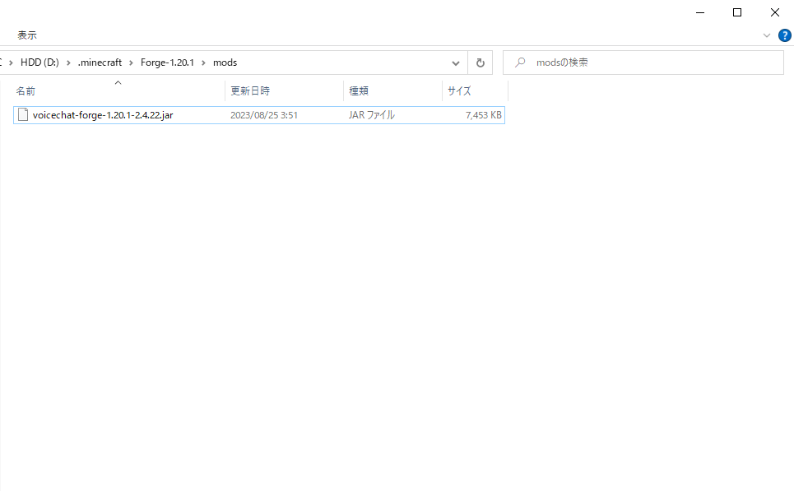Click the JAR file icon for voicechat-forge

point(23,115)
